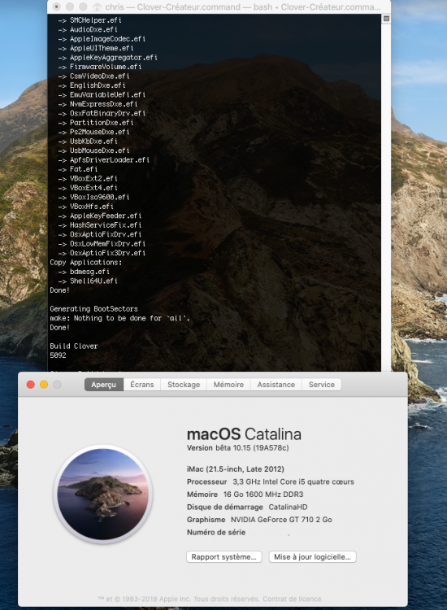Click the AppleKeyFeeder.efi line in Terminal
447x610 pixels.
[x=100, y=216]
